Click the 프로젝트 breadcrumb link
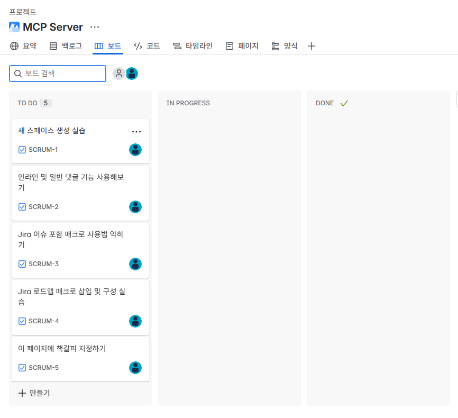The width and height of the screenshot is (458, 418). tap(23, 12)
